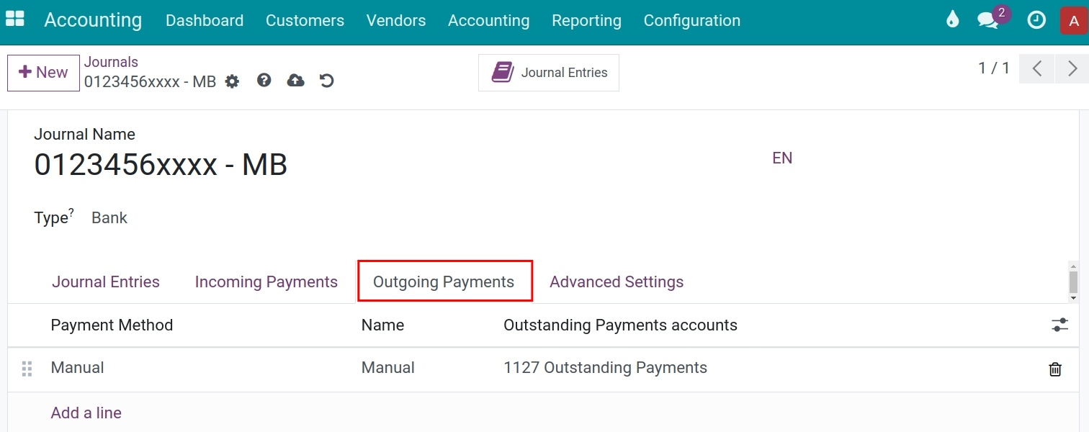The image size is (1089, 432).
Task: Delete the Manual payment method line
Action: 1054,369
